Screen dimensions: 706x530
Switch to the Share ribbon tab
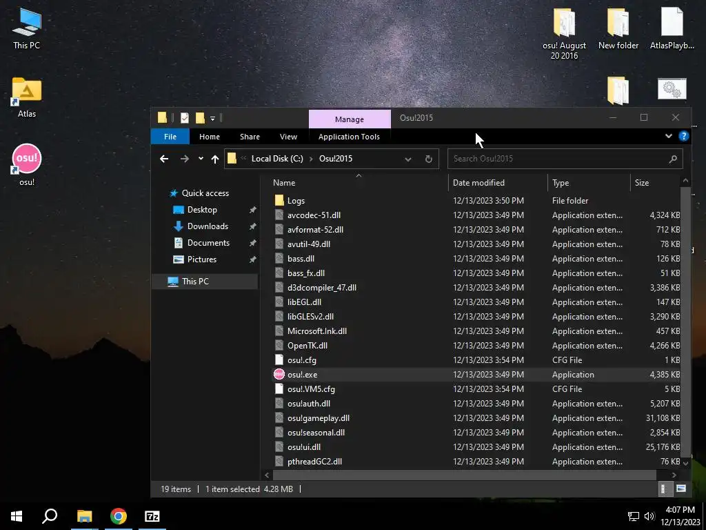coord(250,137)
